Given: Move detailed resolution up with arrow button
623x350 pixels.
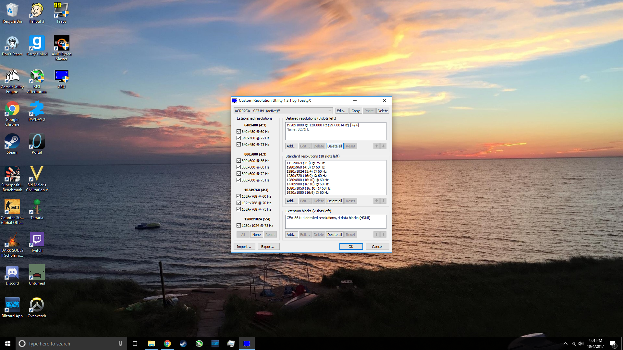Looking at the screenshot, I should coord(376,146).
